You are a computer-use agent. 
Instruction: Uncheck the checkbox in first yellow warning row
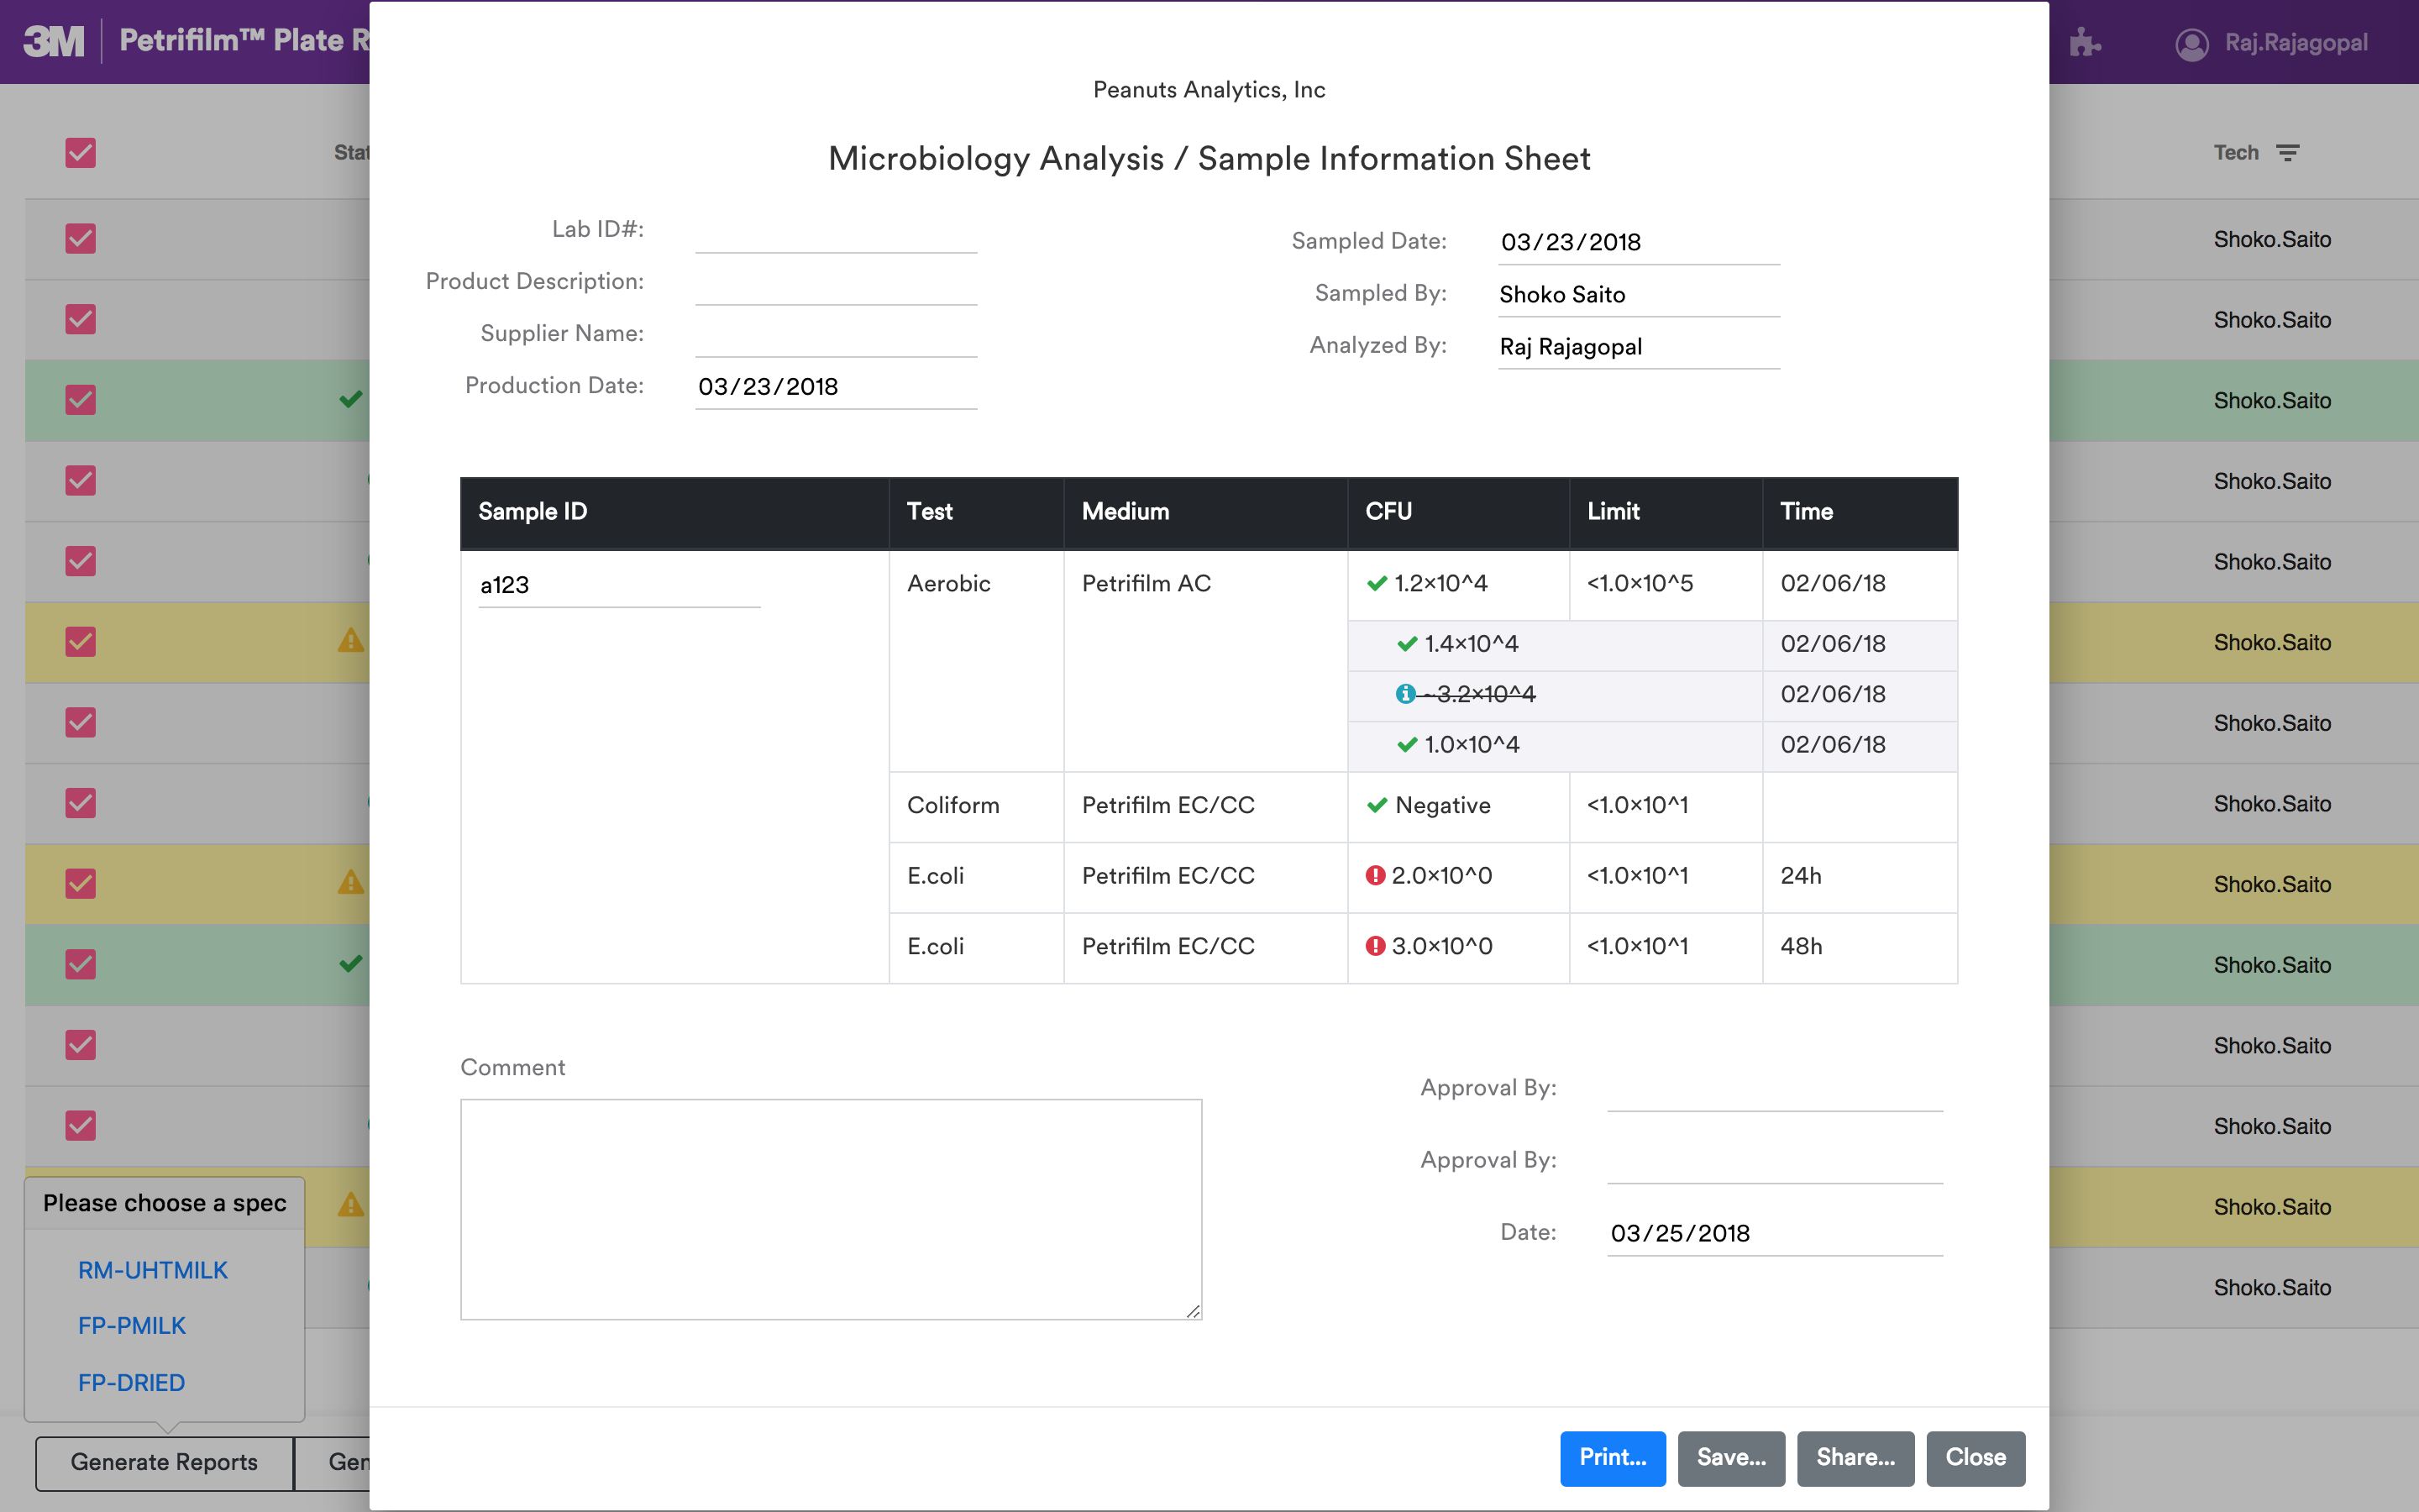[80, 642]
